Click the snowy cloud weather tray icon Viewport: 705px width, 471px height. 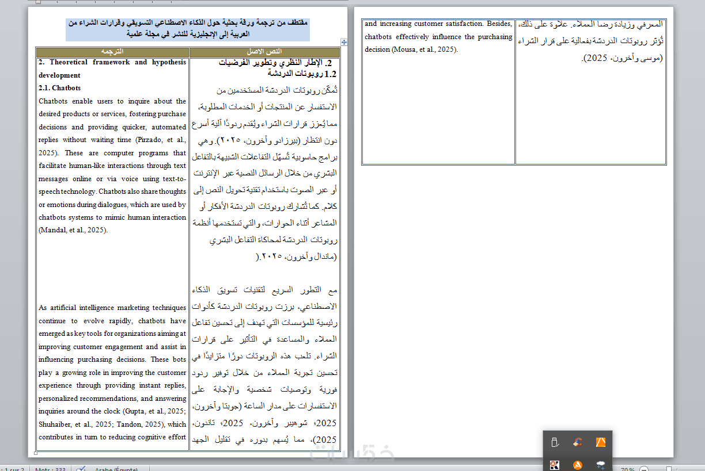click(601, 465)
